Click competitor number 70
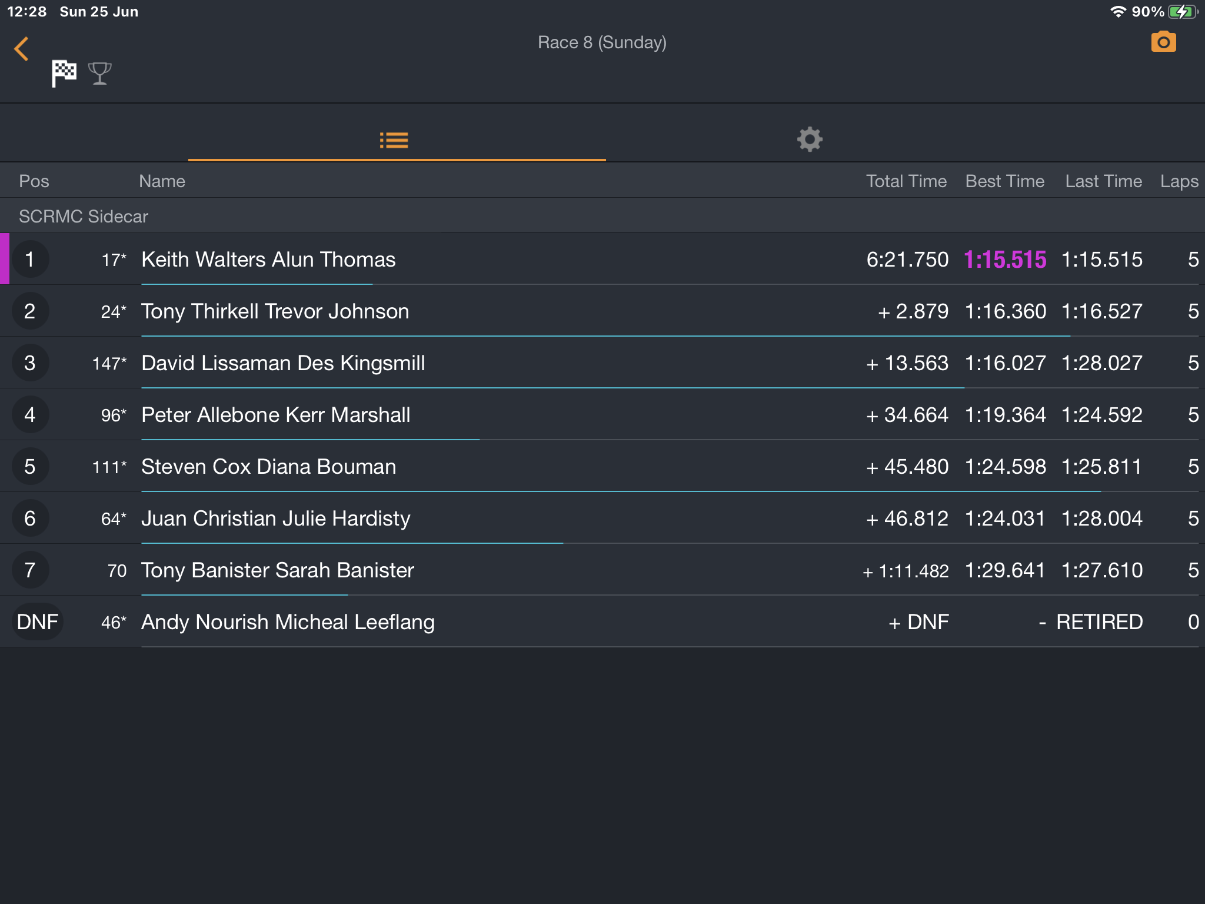Image resolution: width=1205 pixels, height=904 pixels. point(117,570)
